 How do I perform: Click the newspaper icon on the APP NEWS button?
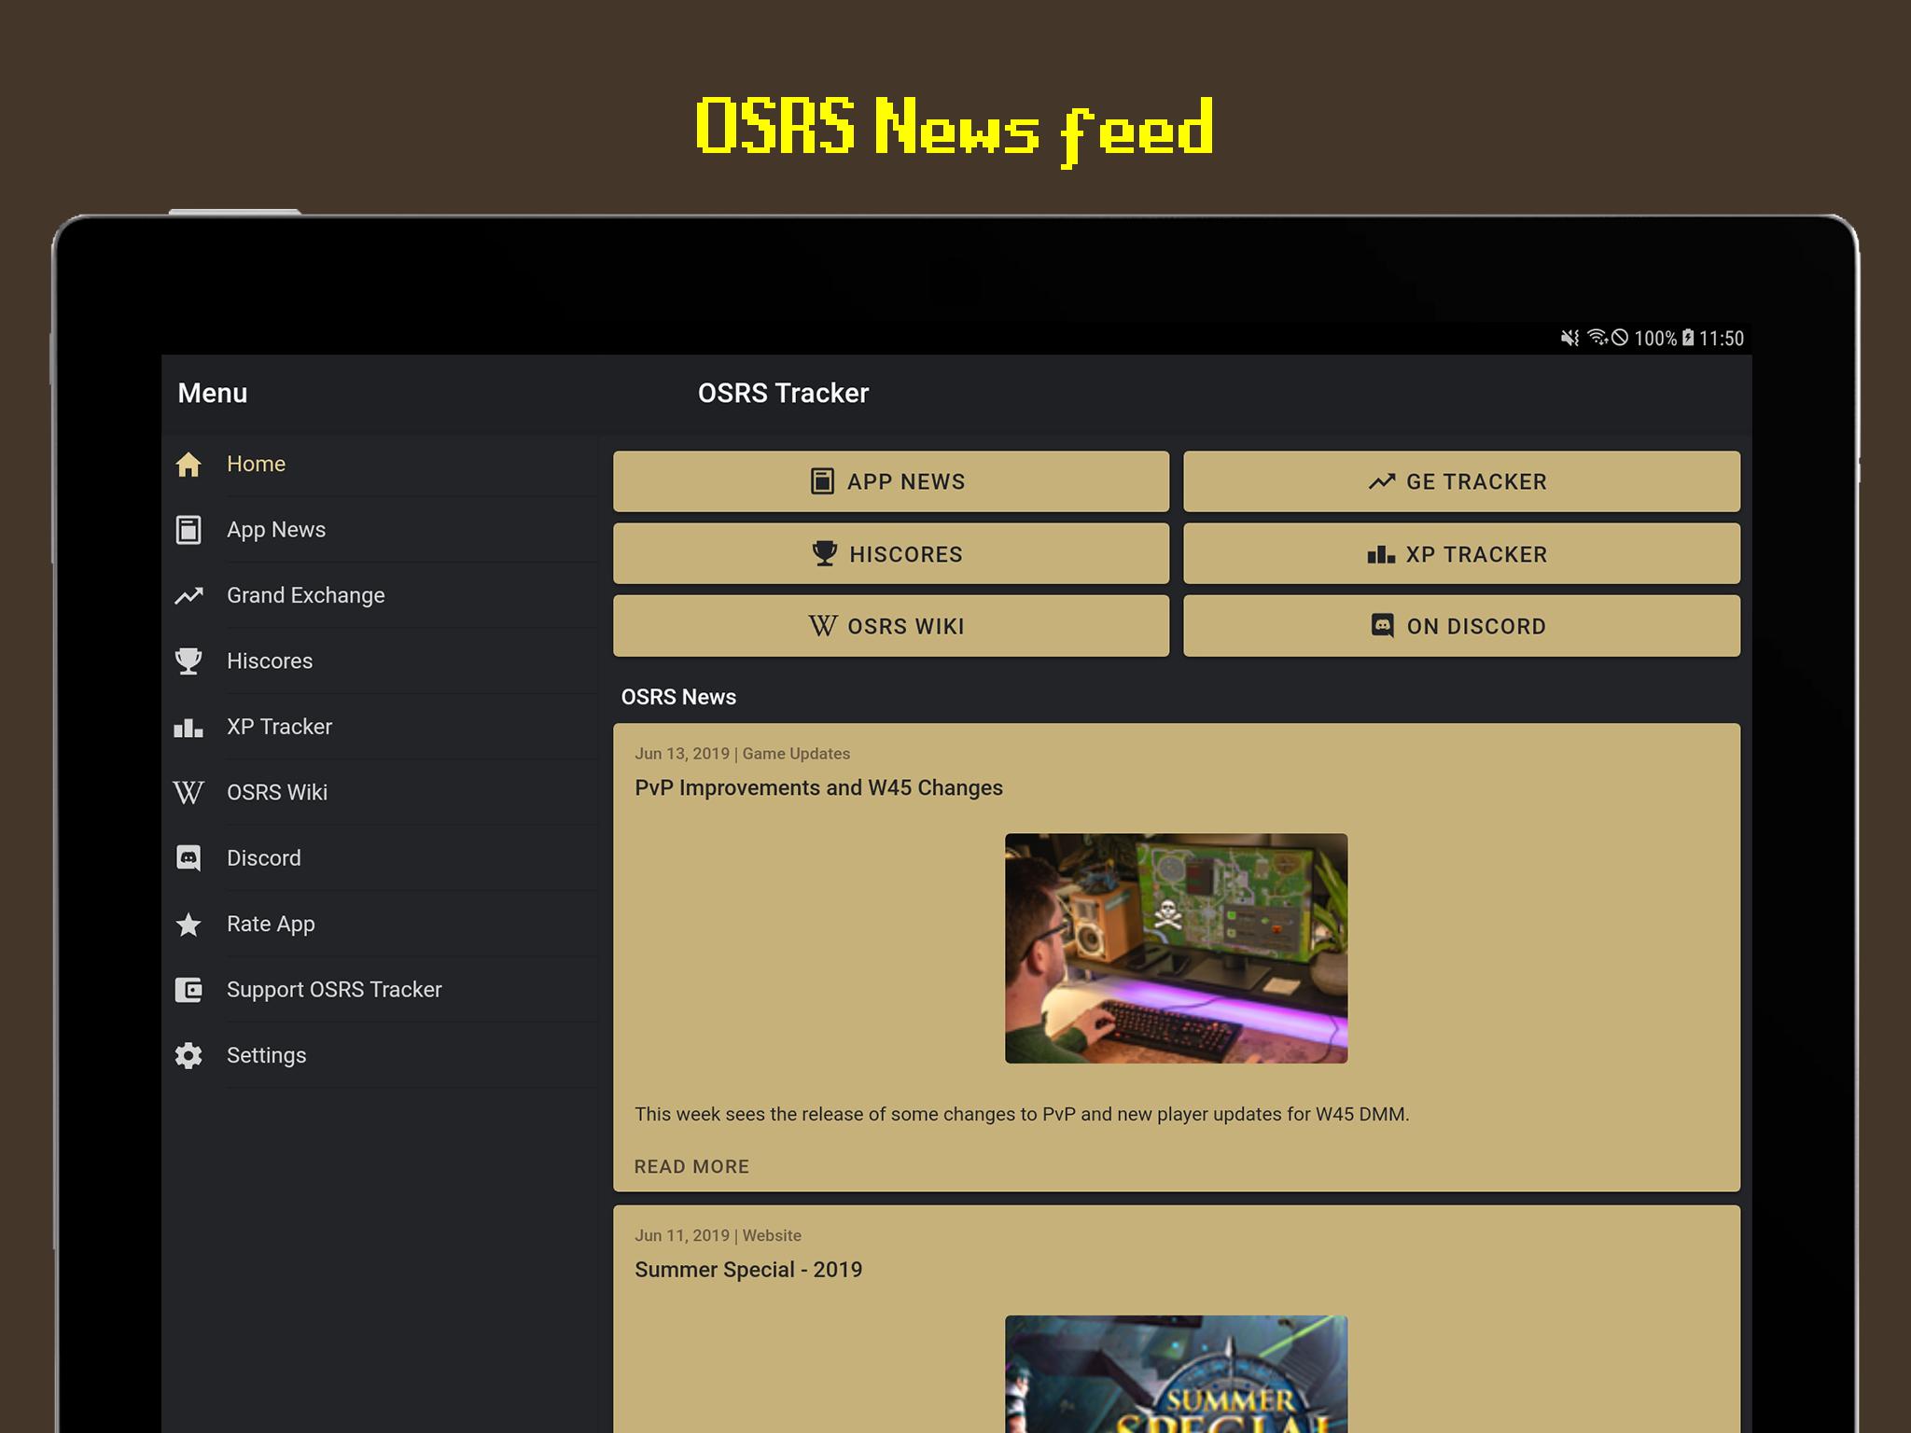click(x=822, y=481)
